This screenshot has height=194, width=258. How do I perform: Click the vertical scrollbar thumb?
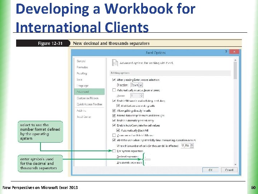point(235,70)
